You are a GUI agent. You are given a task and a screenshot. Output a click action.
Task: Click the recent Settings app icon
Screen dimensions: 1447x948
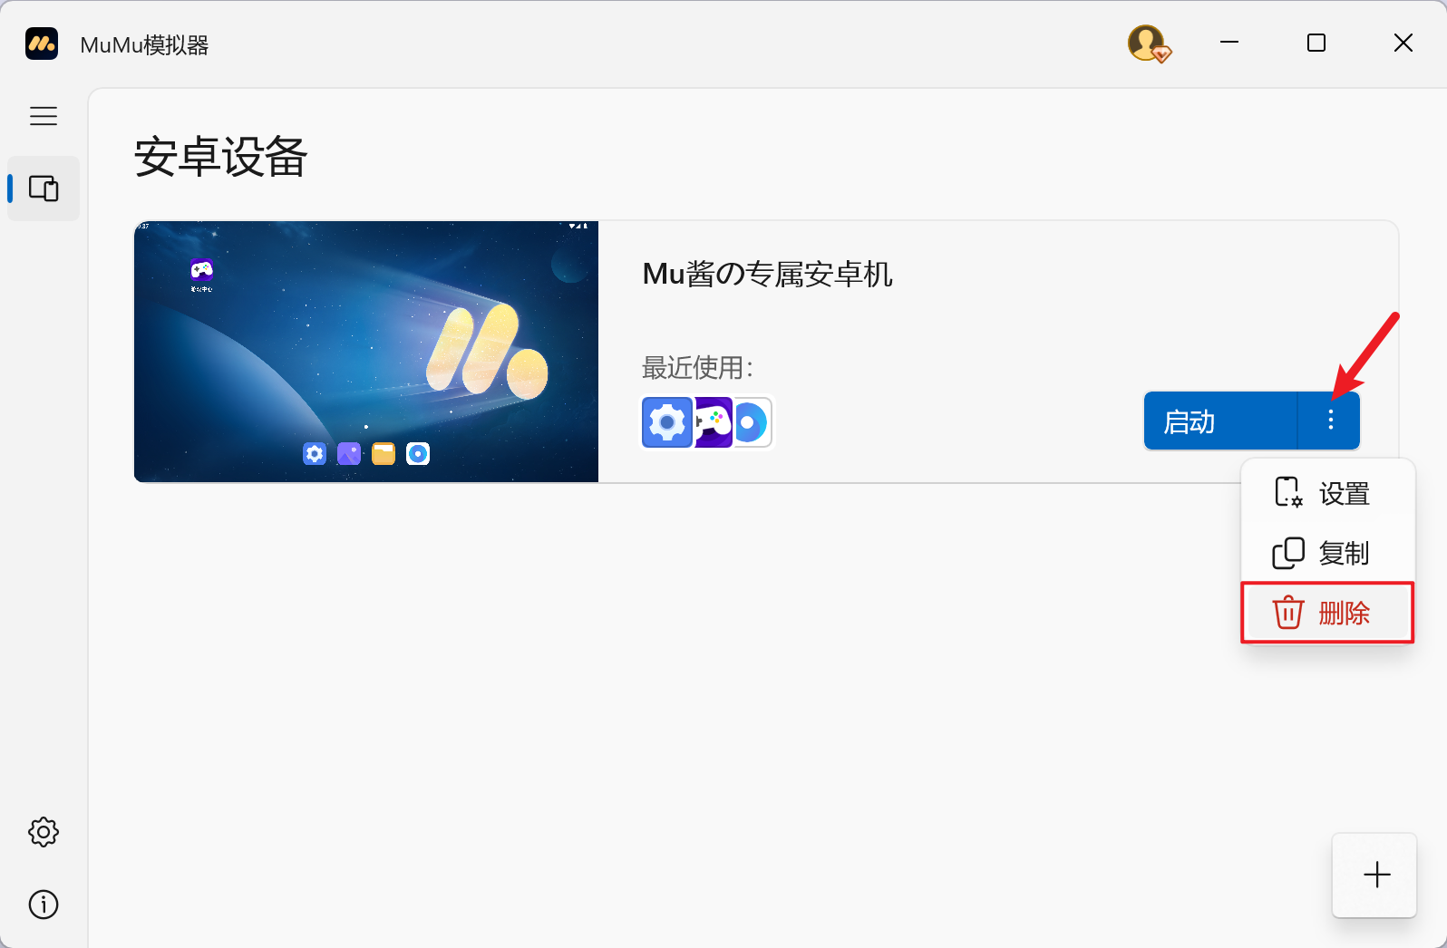pos(667,422)
